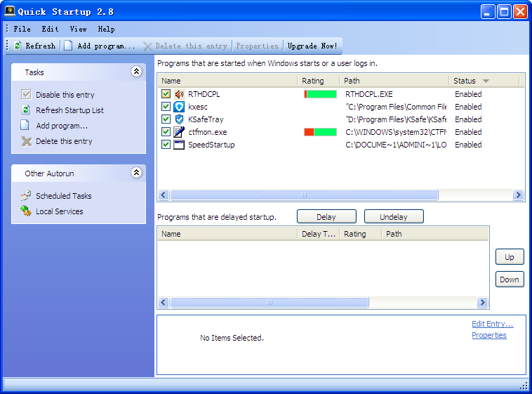Select the KSafeTray entry name
Screen dimensions: 532x394
click(206, 119)
